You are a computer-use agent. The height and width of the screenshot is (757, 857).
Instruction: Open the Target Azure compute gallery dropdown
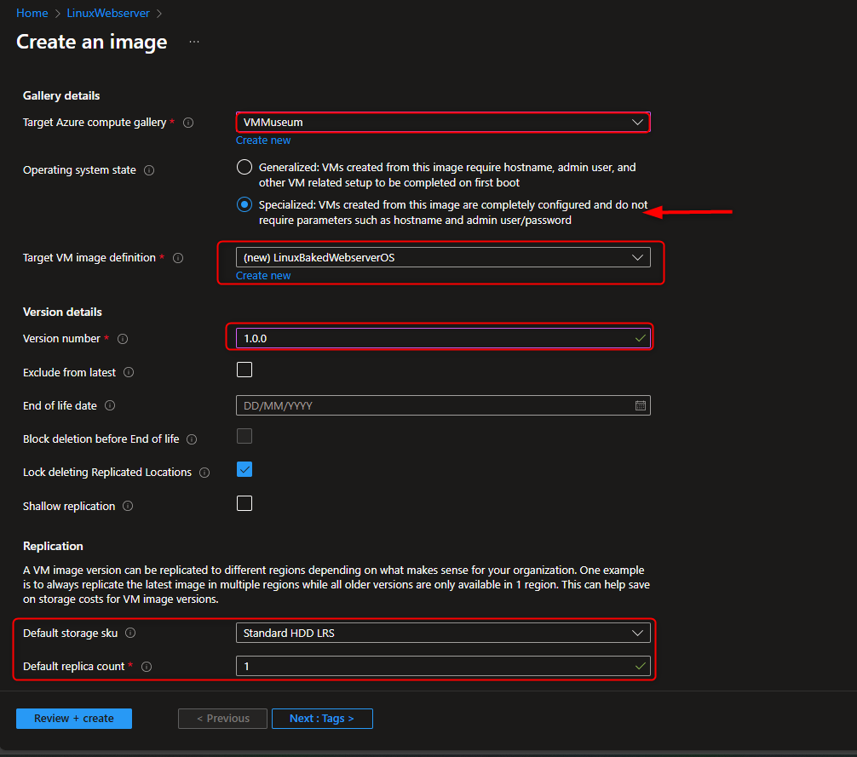click(637, 122)
